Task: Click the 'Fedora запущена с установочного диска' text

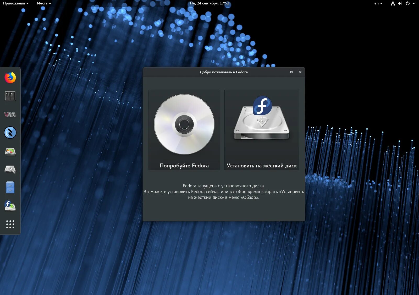Action: point(224,186)
